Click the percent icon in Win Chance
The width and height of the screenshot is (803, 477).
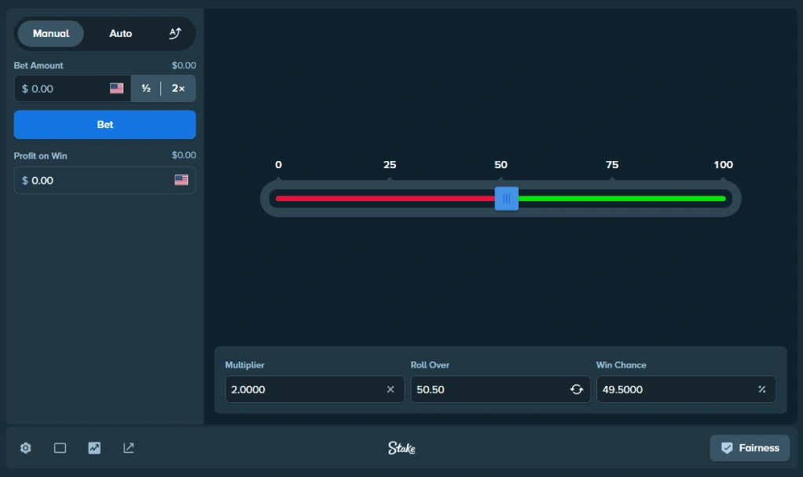click(x=761, y=390)
